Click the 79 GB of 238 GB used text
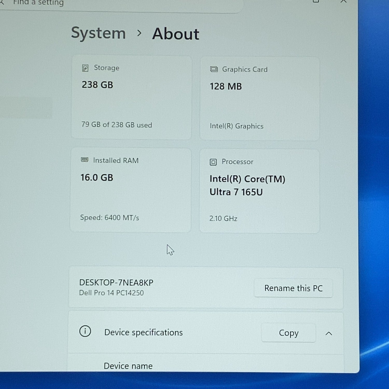389x389 pixels. [117, 125]
